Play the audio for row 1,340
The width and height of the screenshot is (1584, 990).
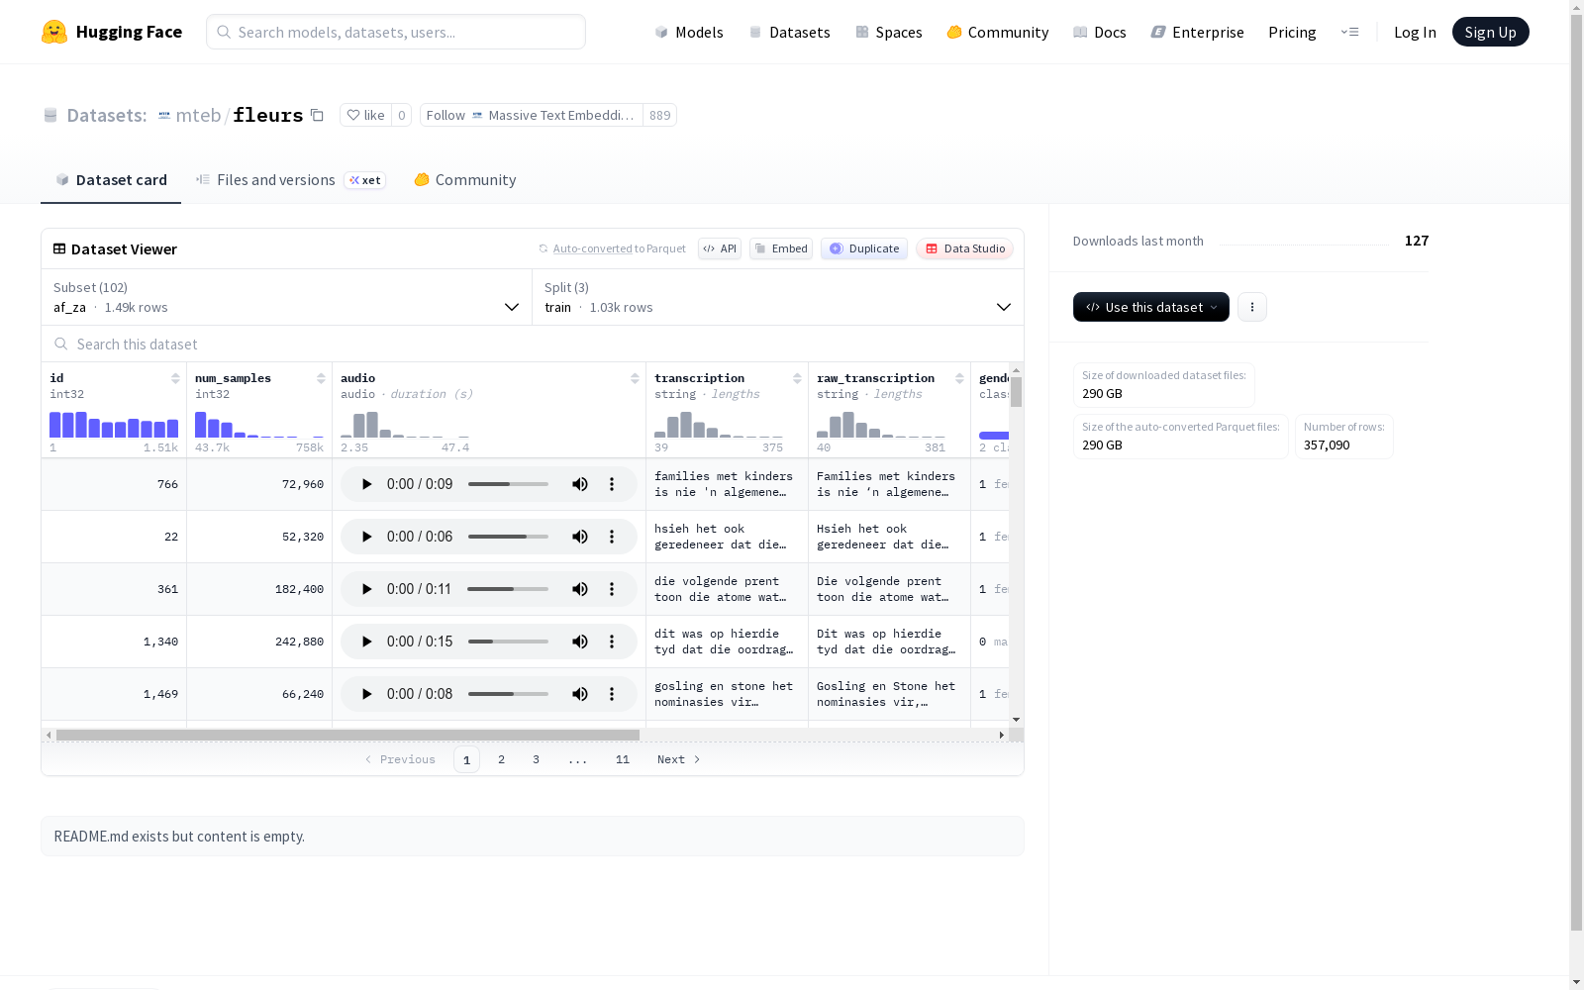366,642
